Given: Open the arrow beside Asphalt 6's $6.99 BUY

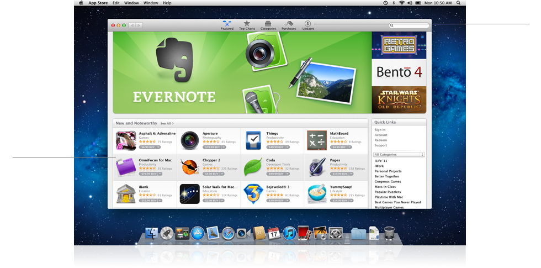Looking at the screenshot, I should point(159,147).
